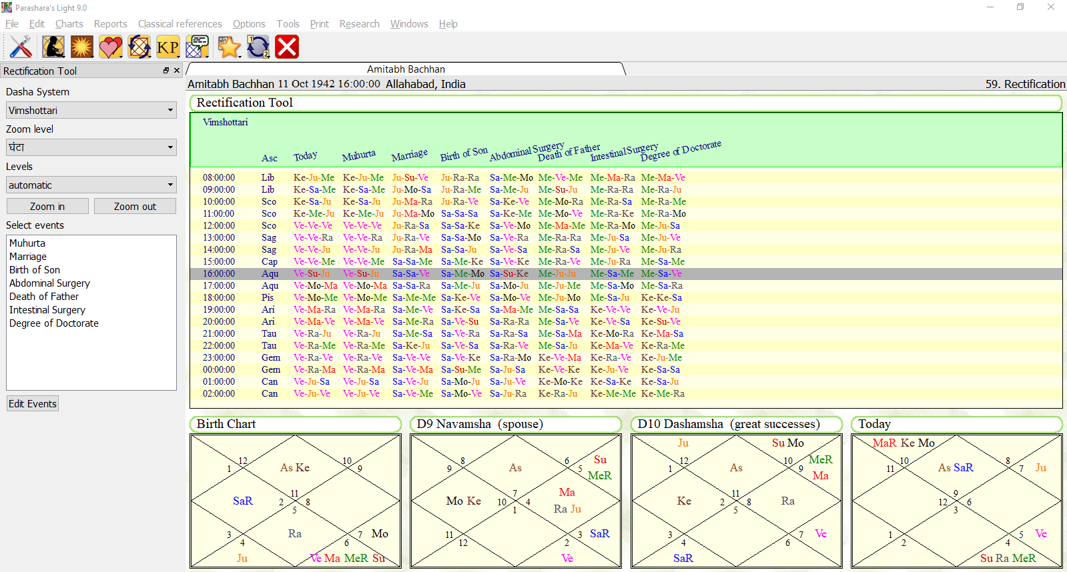The width and height of the screenshot is (1067, 572).
Task: Open the Tools menu
Action: 288,24
